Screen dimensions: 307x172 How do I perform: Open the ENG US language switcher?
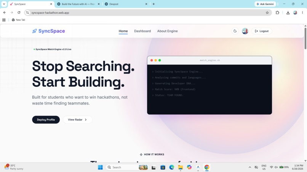pos(264,167)
